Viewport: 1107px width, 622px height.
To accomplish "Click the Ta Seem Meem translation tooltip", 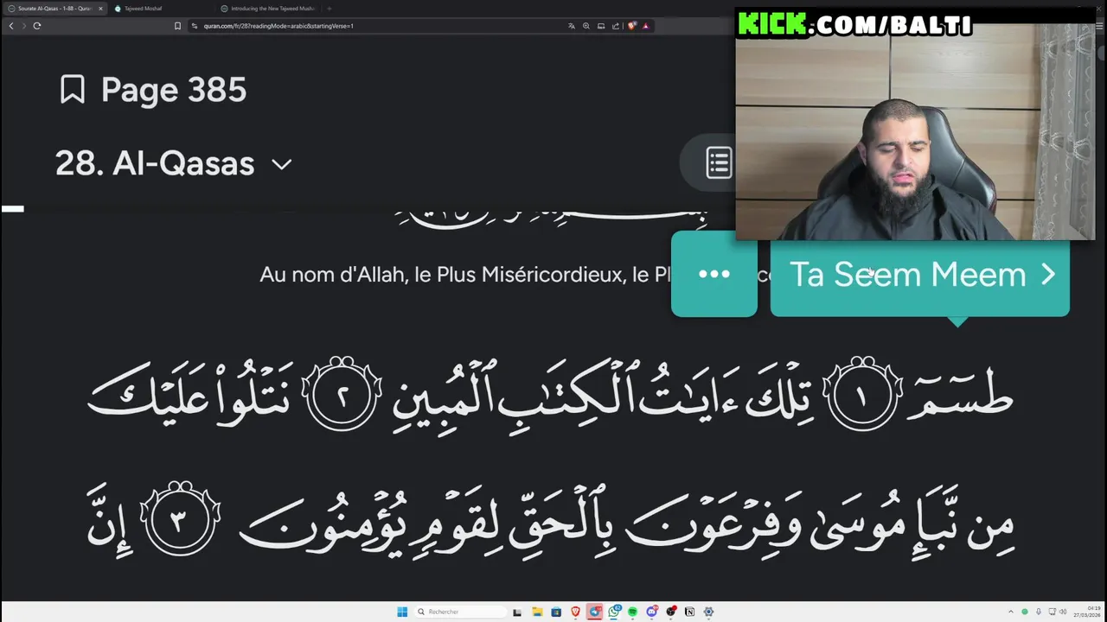I will 919,275.
